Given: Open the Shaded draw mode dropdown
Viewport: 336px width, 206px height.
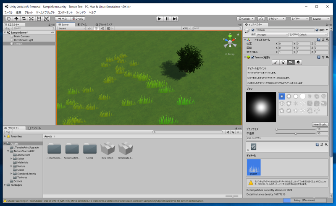Looking at the screenshot, I should click(x=71, y=28).
